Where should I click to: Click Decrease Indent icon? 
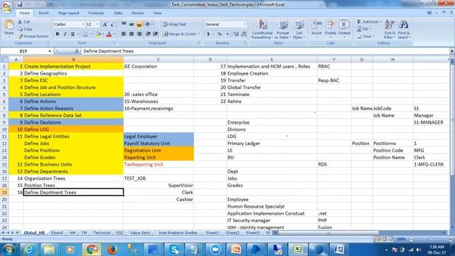tap(148, 34)
